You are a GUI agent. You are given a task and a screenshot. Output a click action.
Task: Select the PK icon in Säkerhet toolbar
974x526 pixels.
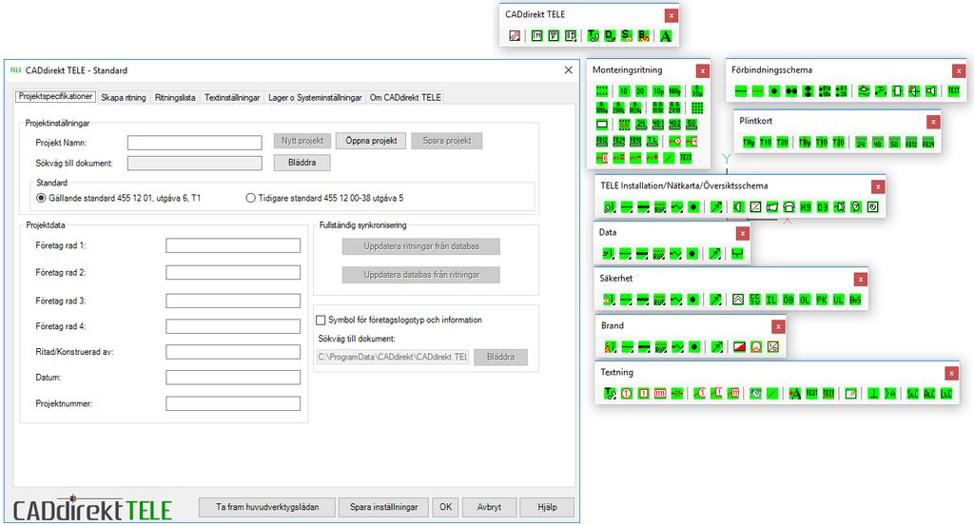coord(822,300)
